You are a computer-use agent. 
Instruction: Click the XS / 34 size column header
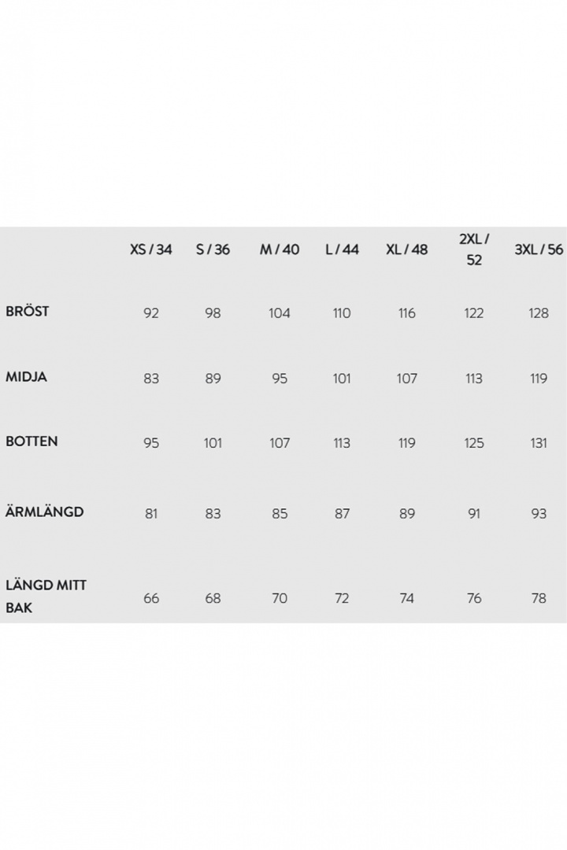pos(151,249)
